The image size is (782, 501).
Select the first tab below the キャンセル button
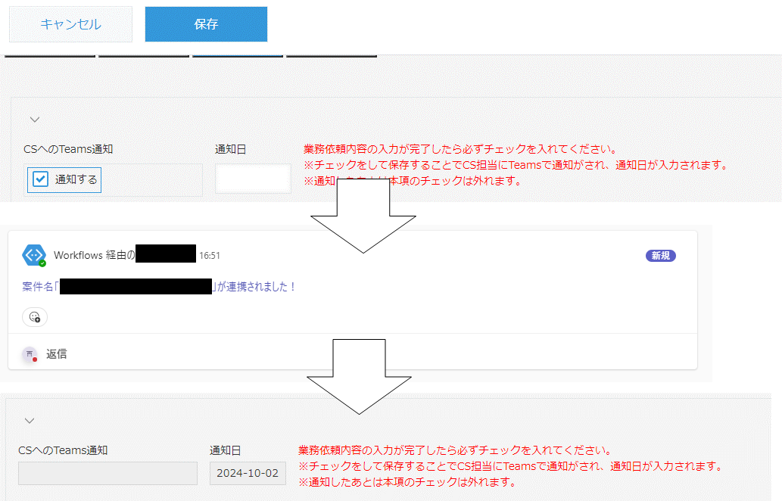(50, 56)
